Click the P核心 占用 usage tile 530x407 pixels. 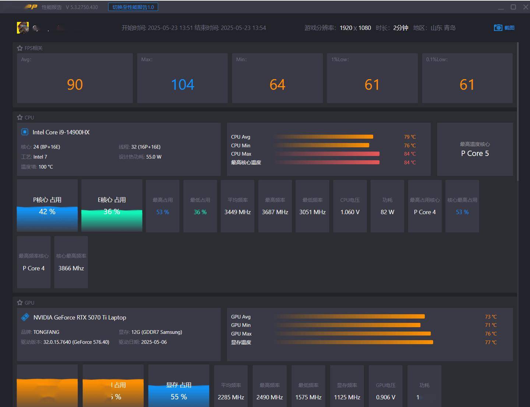[47, 206]
